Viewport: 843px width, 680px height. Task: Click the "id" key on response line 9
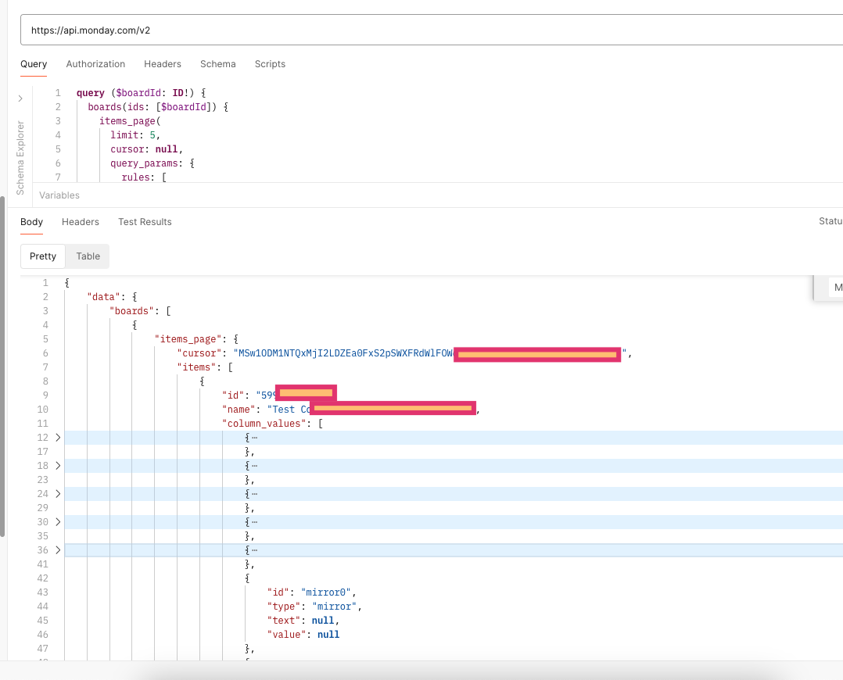[x=233, y=395]
